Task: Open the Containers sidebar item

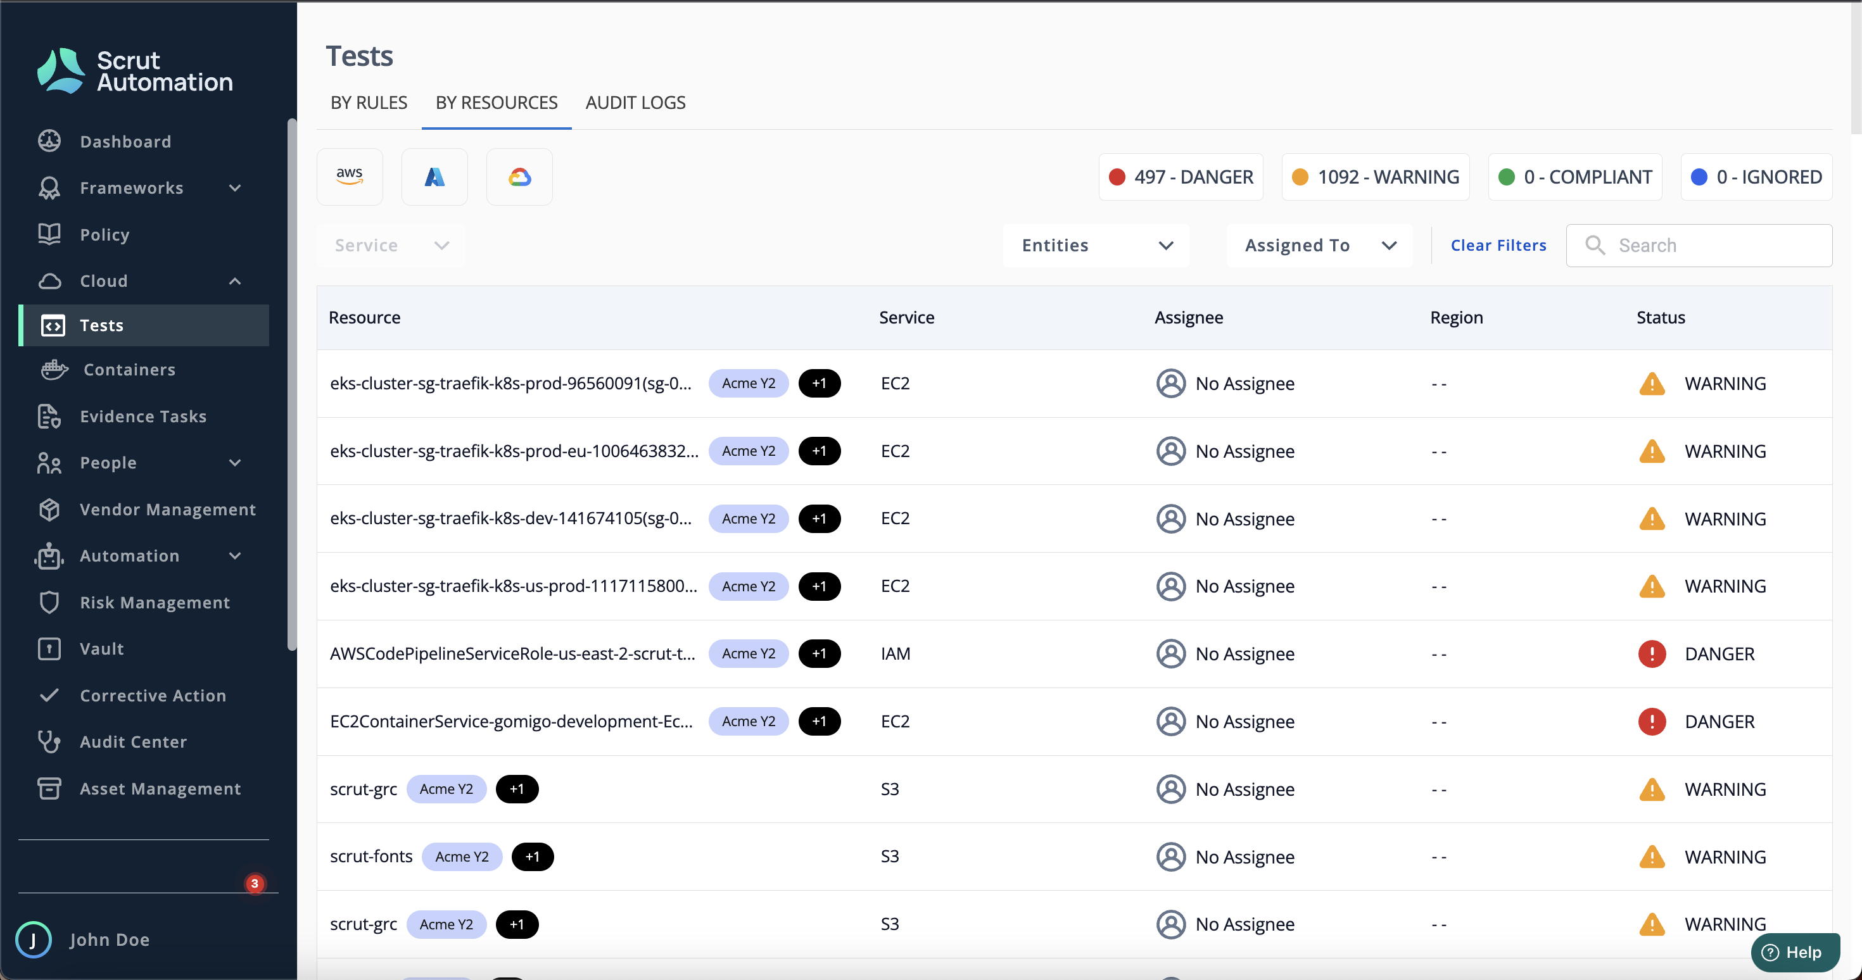Action: pos(129,369)
